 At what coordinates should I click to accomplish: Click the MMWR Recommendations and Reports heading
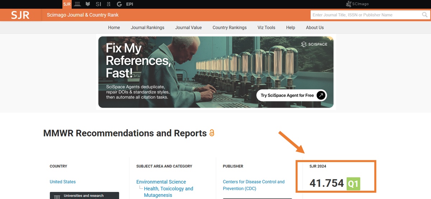click(x=125, y=133)
